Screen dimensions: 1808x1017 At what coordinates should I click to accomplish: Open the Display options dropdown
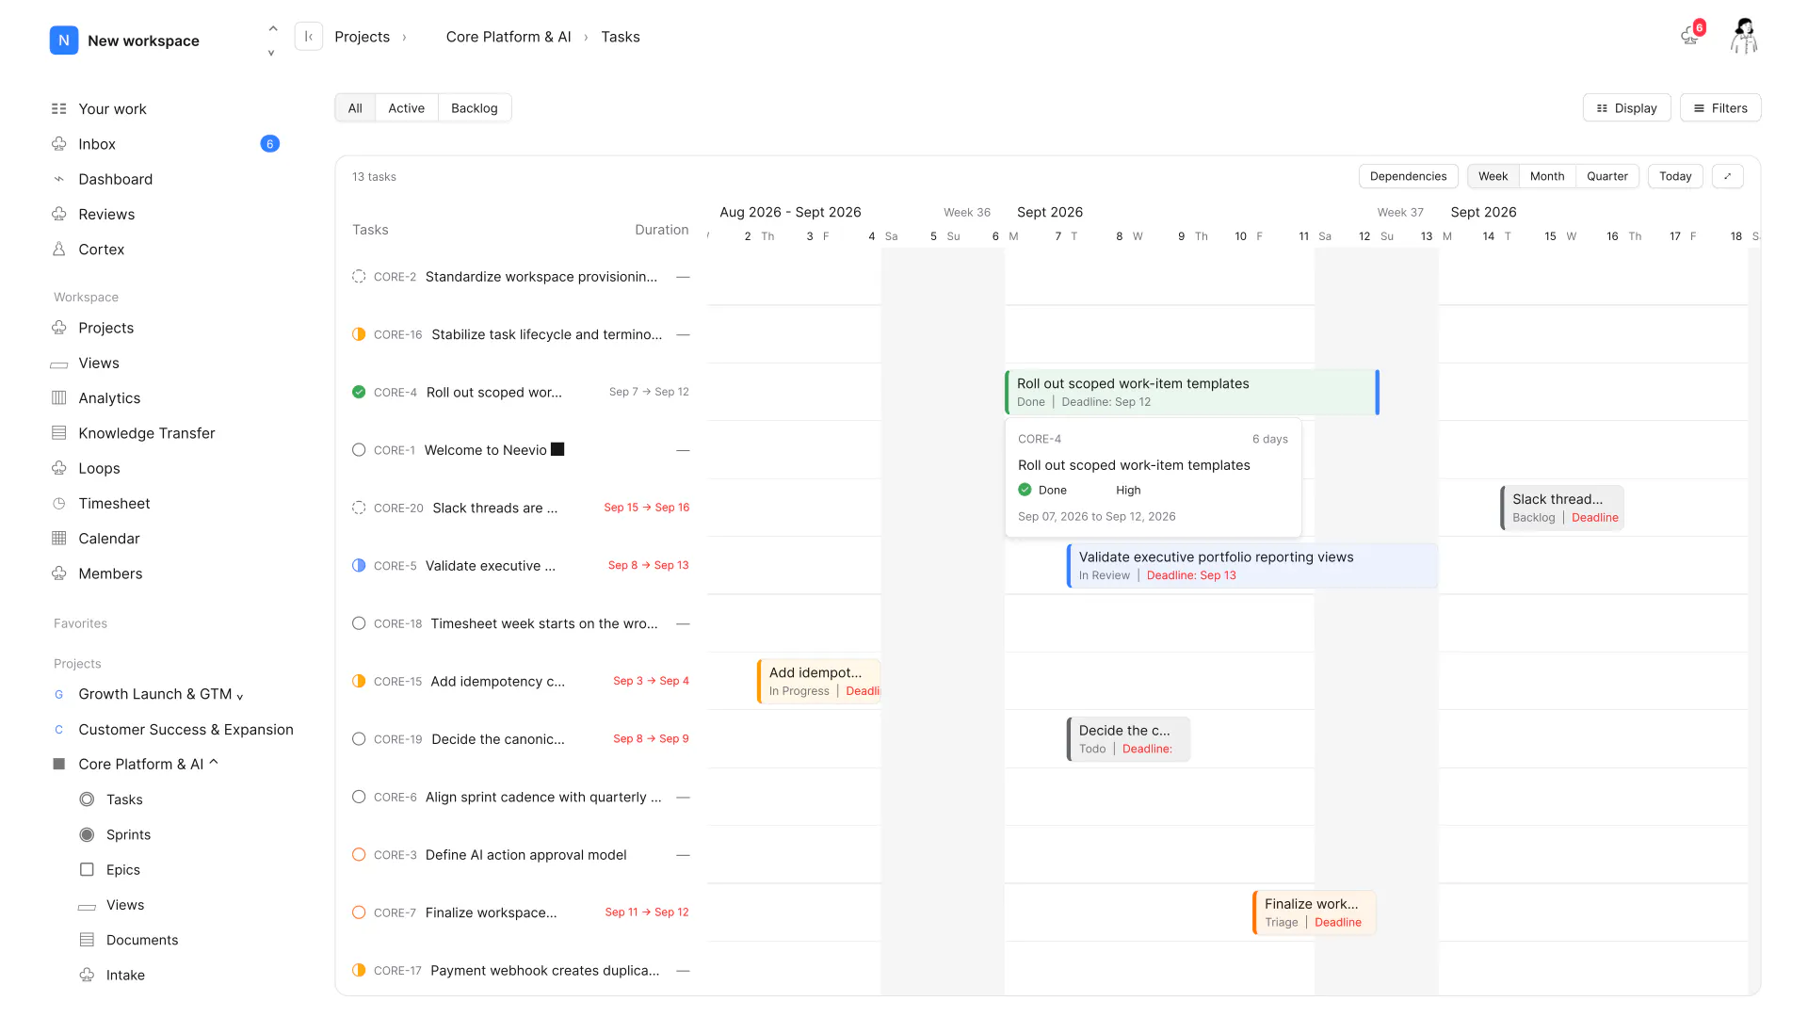(x=1626, y=108)
